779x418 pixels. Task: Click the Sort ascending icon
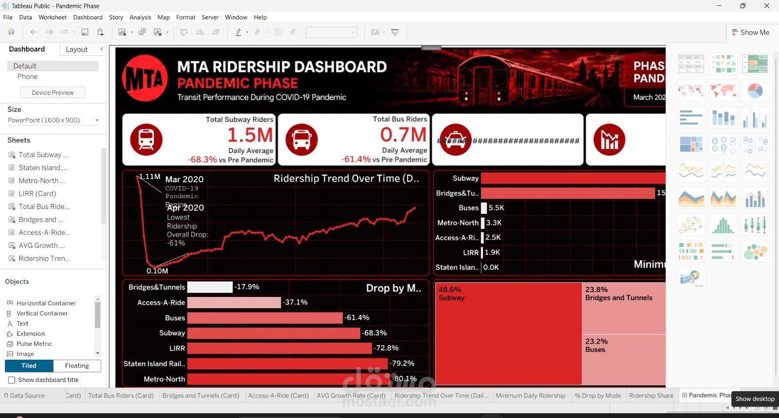tap(200, 32)
